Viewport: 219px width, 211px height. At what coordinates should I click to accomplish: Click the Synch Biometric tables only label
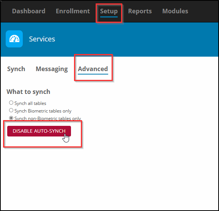(x=43, y=111)
